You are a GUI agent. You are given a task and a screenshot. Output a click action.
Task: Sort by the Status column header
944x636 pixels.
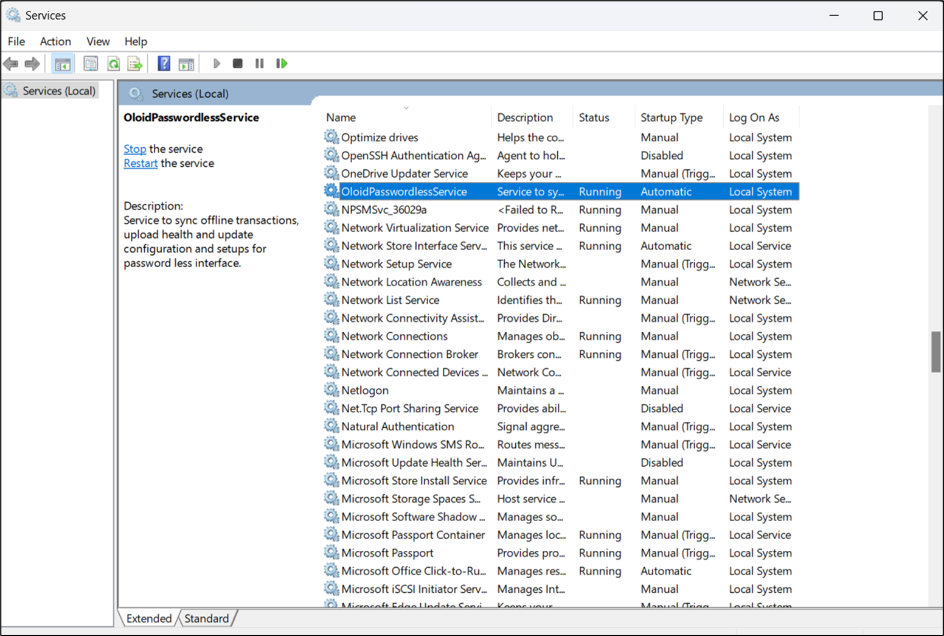(604, 117)
